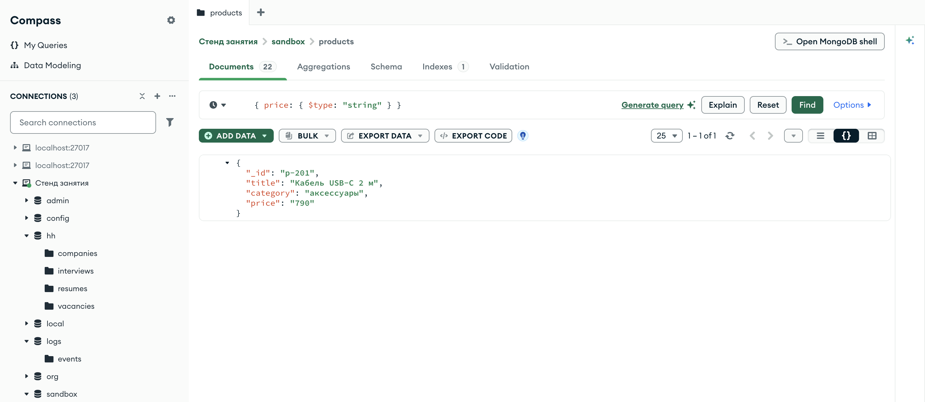
Task: Open documents per page dropdown
Action: pos(666,136)
